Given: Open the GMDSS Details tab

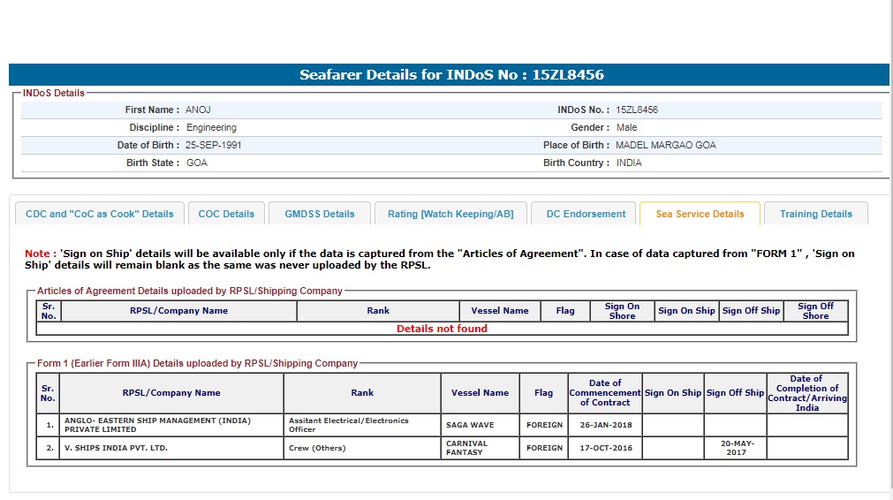Looking at the screenshot, I should 319,214.
